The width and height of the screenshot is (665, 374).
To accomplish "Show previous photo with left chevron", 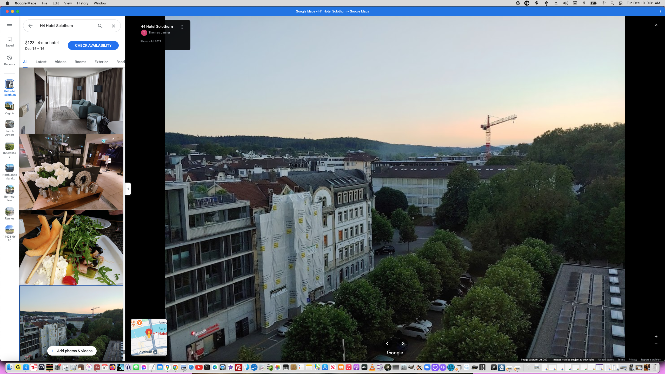I will coord(387,344).
